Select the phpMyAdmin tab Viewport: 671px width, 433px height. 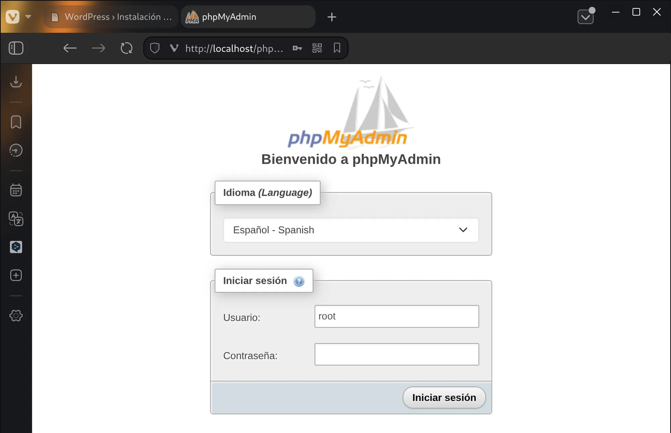(248, 17)
